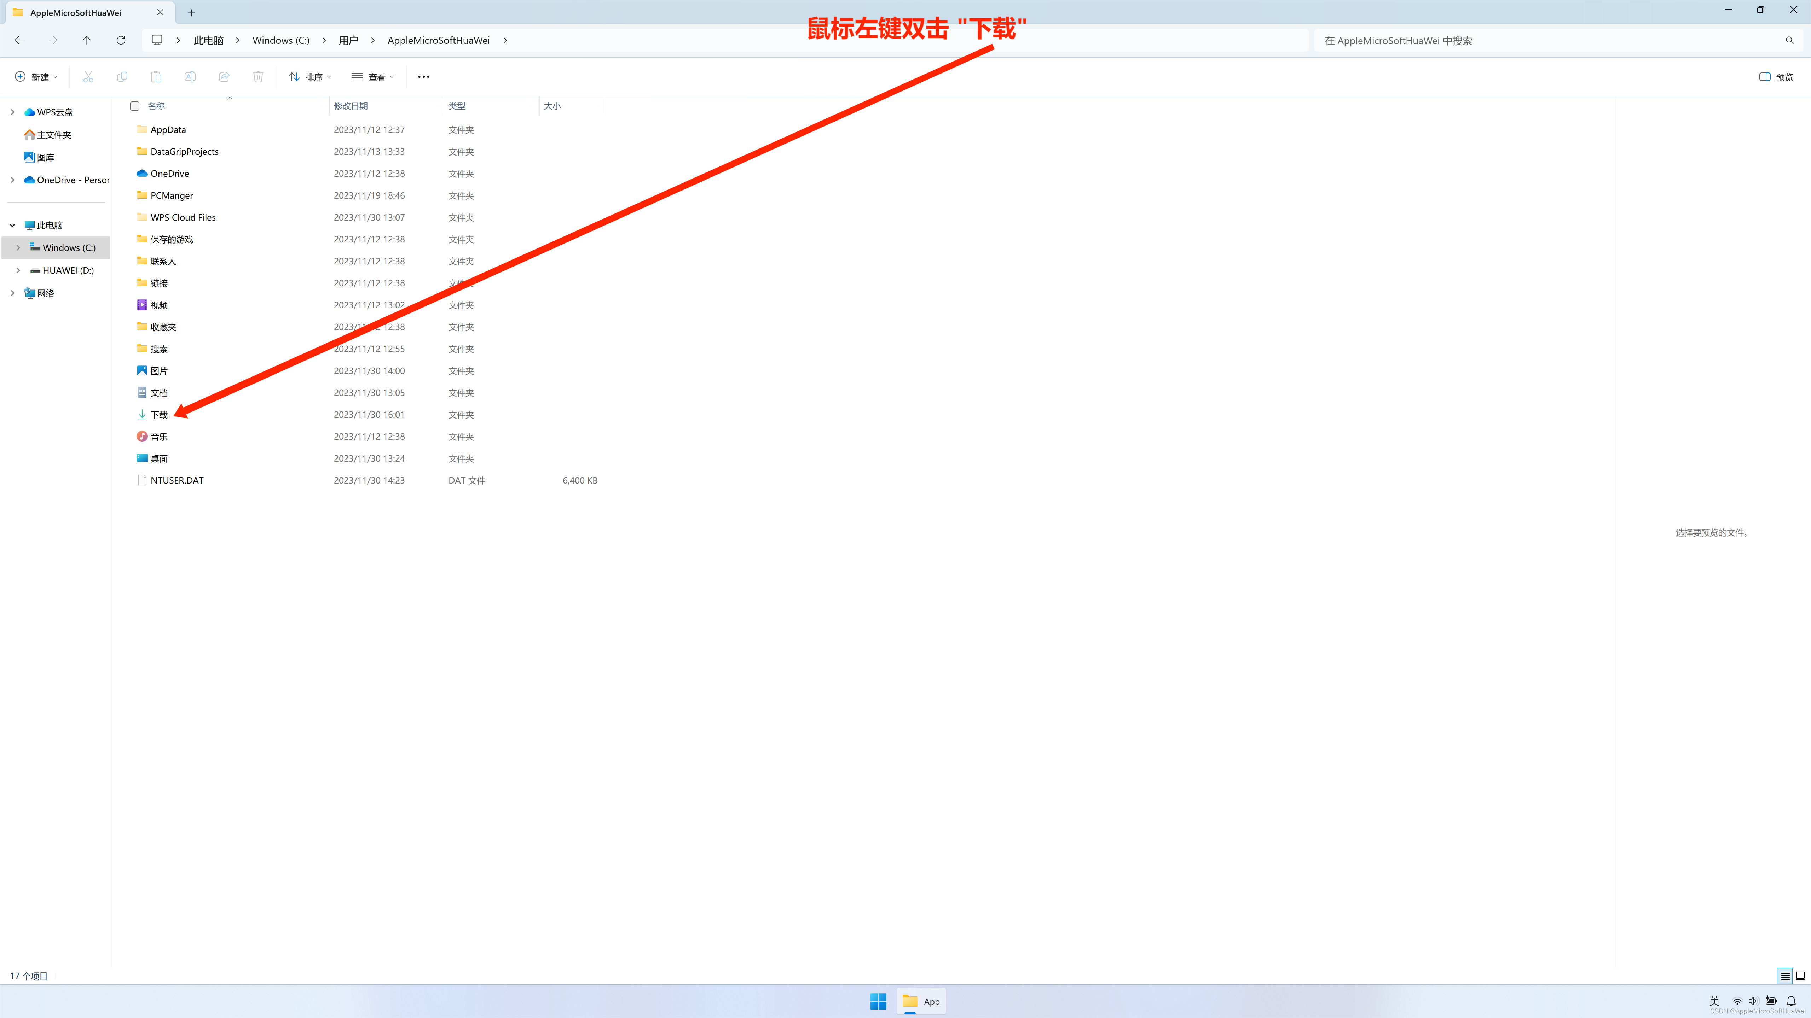Click the refresh icon in address bar
The width and height of the screenshot is (1811, 1018).
tap(121, 40)
